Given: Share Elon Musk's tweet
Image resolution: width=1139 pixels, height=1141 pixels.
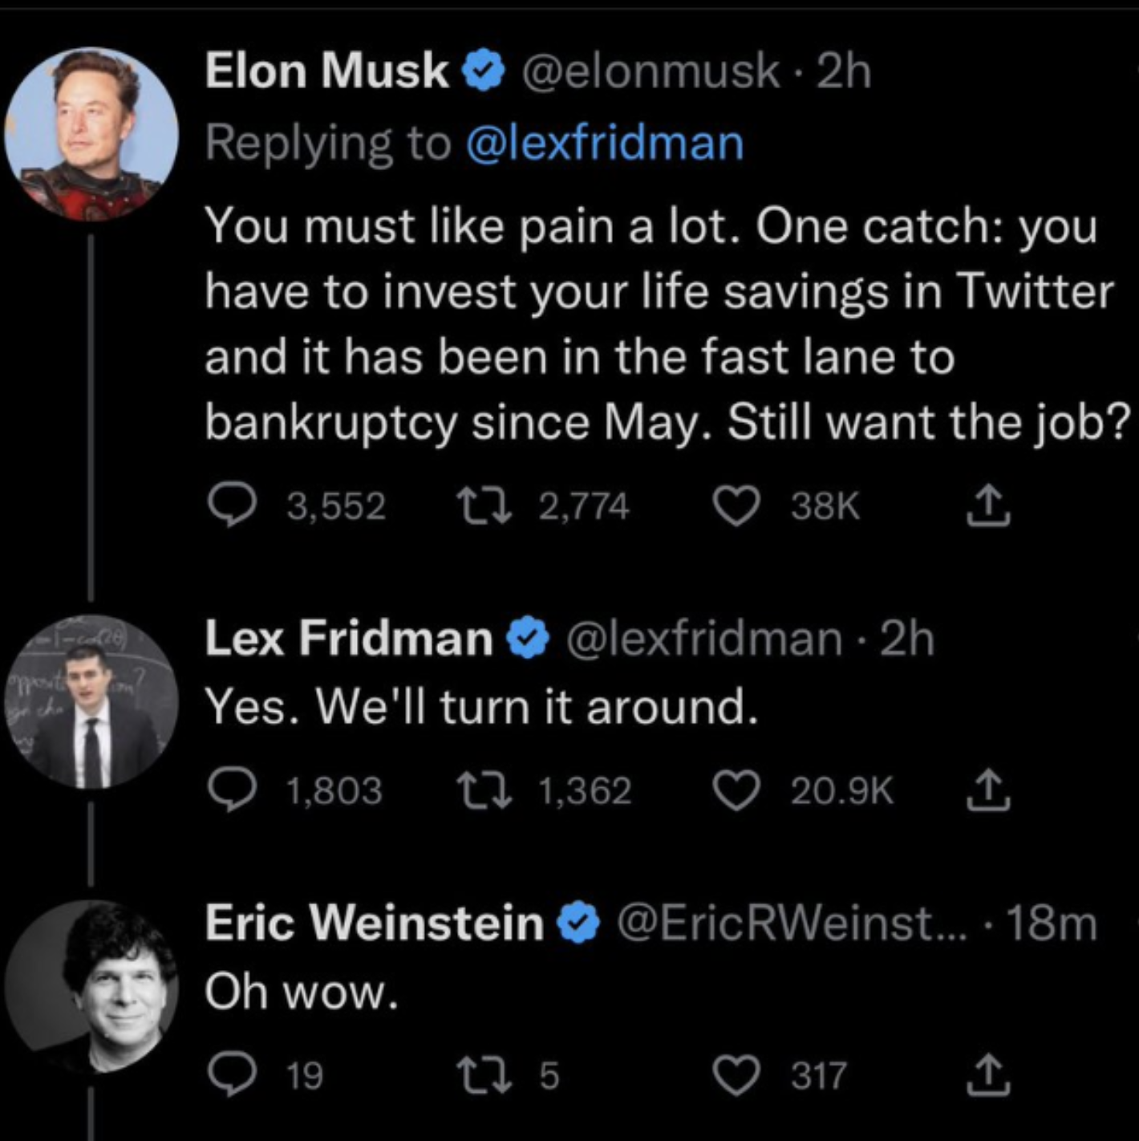Looking at the screenshot, I should click(x=987, y=506).
